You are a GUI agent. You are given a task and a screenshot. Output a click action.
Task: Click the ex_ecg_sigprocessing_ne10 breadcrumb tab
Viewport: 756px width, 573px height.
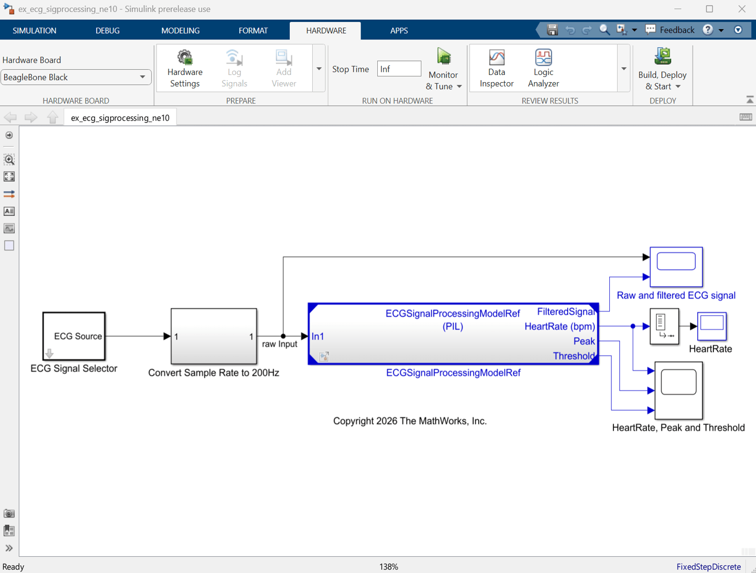coord(120,118)
